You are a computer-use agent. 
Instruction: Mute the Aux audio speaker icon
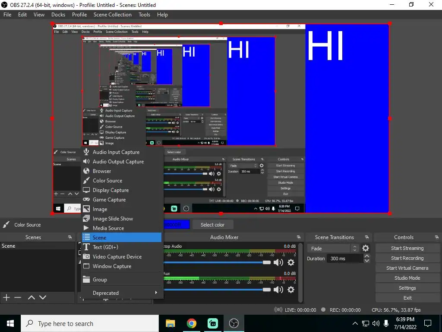[x=278, y=290]
